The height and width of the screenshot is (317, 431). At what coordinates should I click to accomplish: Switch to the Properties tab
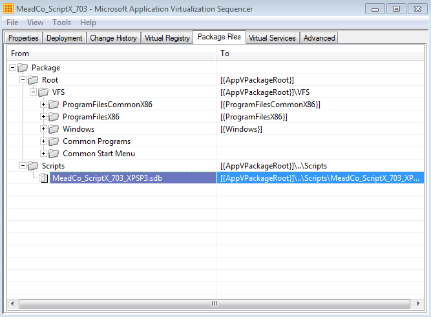coord(23,38)
